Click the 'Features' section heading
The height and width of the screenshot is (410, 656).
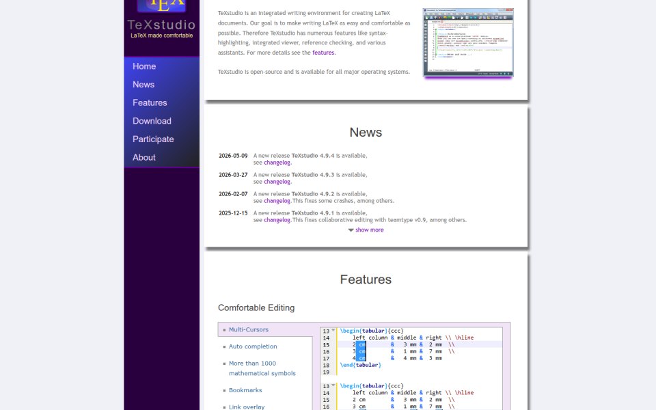click(x=366, y=279)
